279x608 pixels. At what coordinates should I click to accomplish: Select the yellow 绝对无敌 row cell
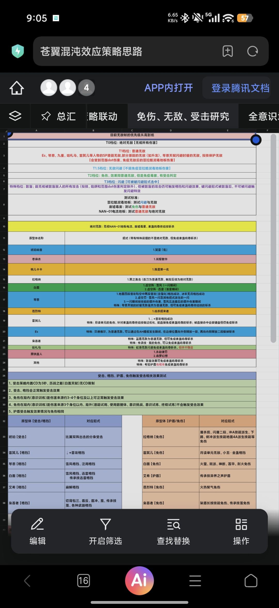(x=132, y=226)
